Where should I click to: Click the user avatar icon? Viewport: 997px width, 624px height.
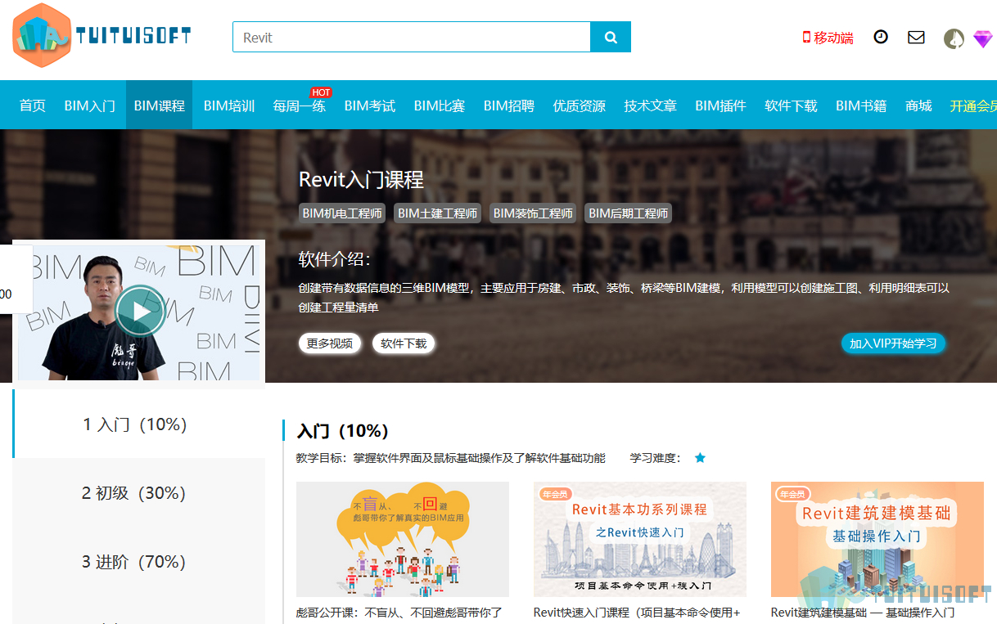(x=954, y=38)
